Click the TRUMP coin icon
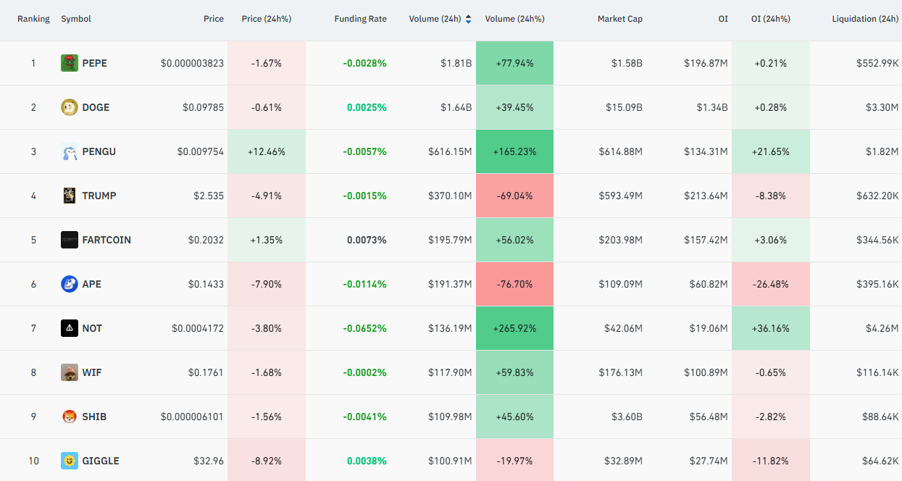 pyautogui.click(x=70, y=196)
